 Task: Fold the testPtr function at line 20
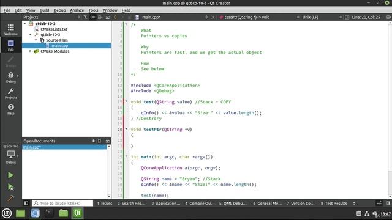click(126, 129)
